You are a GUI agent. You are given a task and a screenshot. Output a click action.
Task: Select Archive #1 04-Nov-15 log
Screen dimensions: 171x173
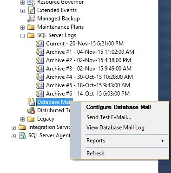pos(90,52)
